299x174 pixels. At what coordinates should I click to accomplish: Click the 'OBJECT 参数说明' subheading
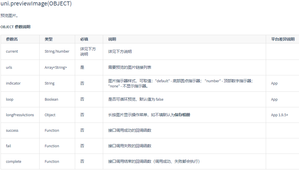pyautogui.click(x=15, y=27)
